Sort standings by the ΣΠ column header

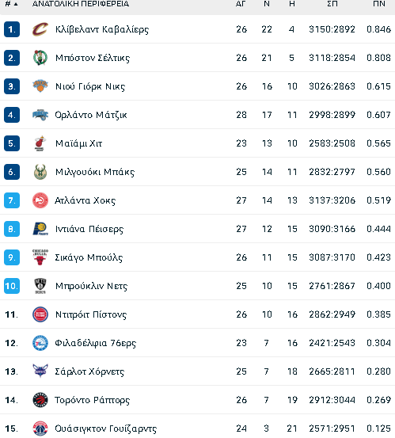click(x=332, y=4)
